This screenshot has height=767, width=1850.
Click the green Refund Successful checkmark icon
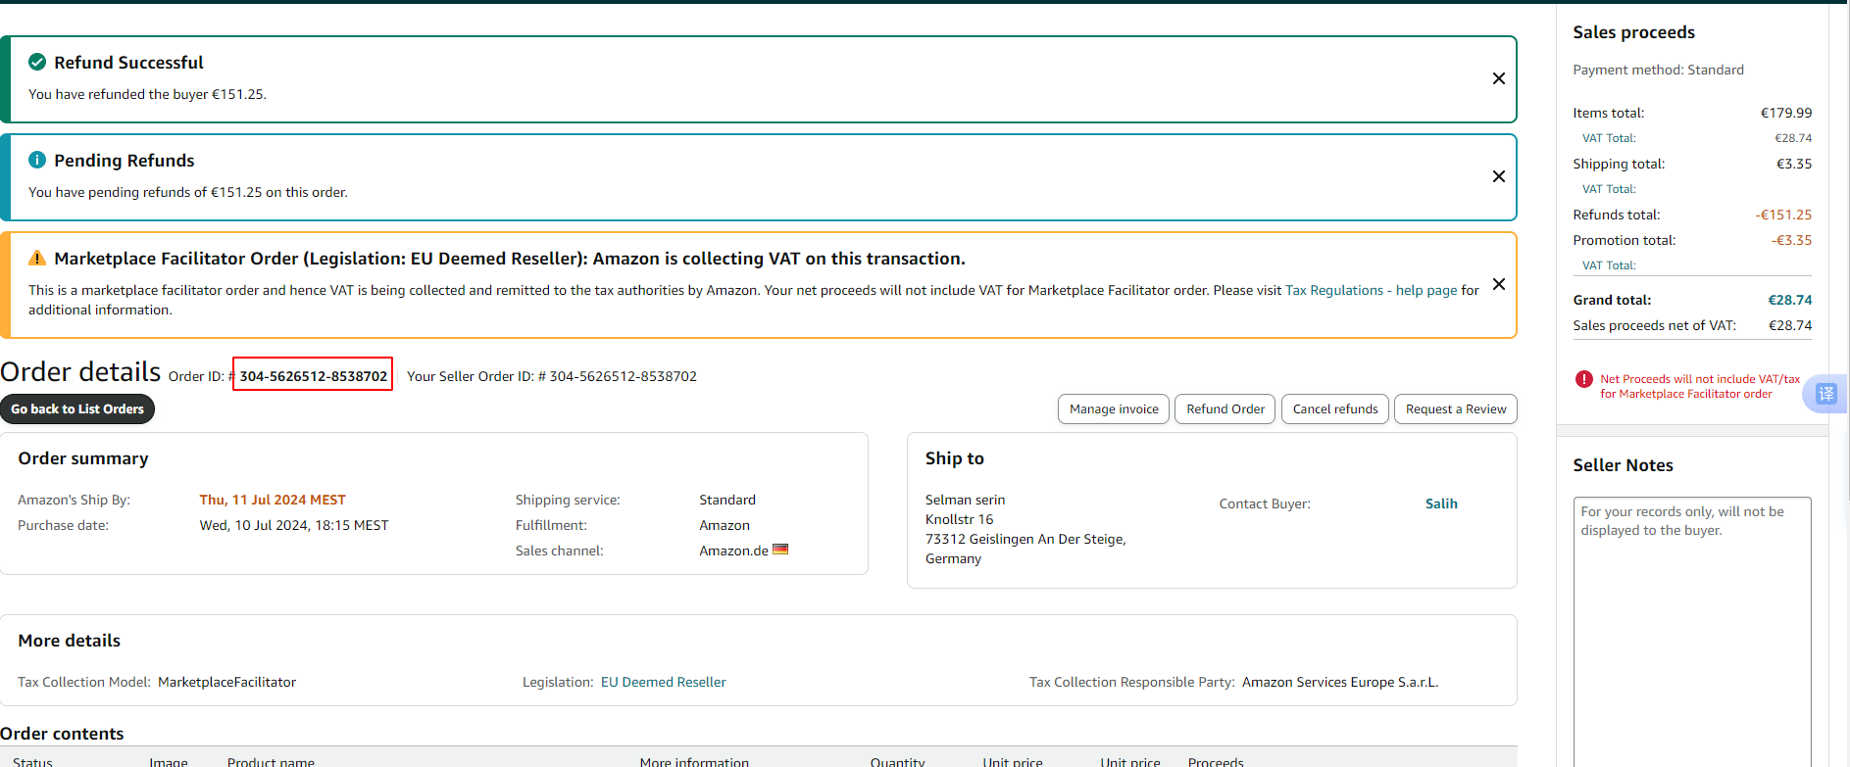[x=37, y=63]
